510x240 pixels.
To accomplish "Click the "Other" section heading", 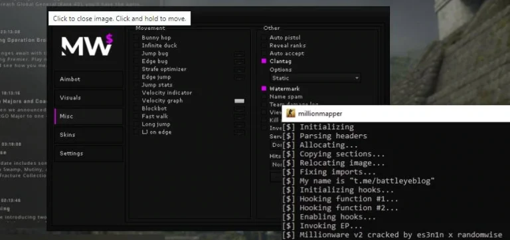I will 272,29.
